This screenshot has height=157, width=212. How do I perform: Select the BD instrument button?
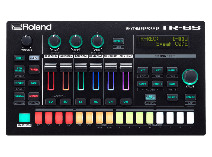click(50, 102)
